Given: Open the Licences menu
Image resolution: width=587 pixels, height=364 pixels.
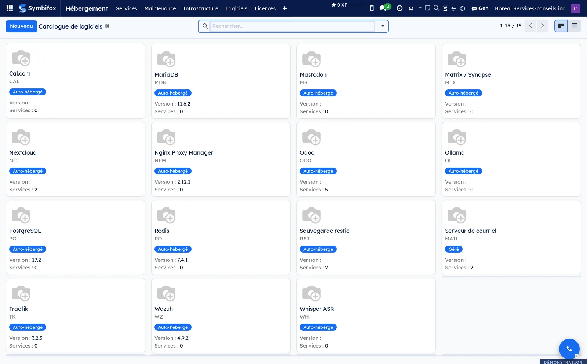Looking at the screenshot, I should tap(265, 8).
